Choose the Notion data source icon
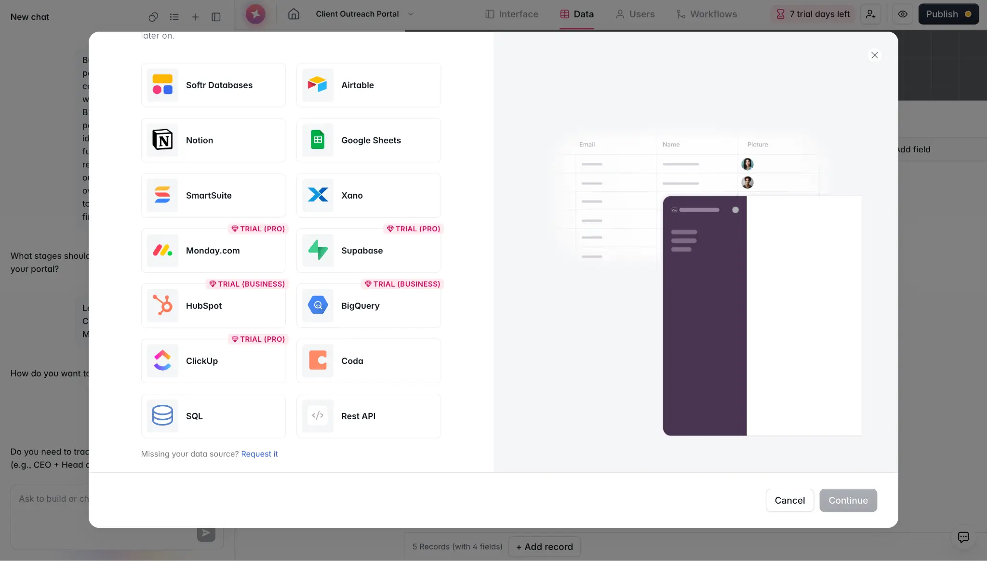Viewport: 987px width, 561px height. (x=162, y=140)
